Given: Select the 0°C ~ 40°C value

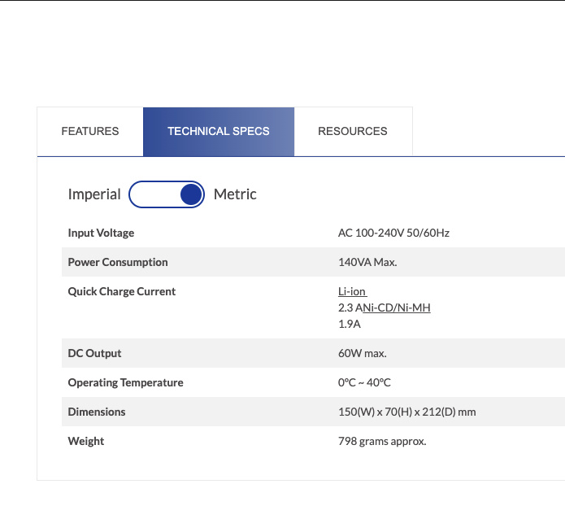Looking at the screenshot, I should 364,382.
